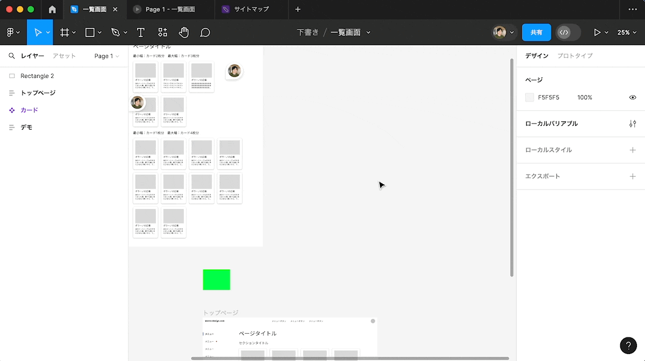The width and height of the screenshot is (645, 361).
Task: Expand Move tool options arrow
Action: coord(48,32)
